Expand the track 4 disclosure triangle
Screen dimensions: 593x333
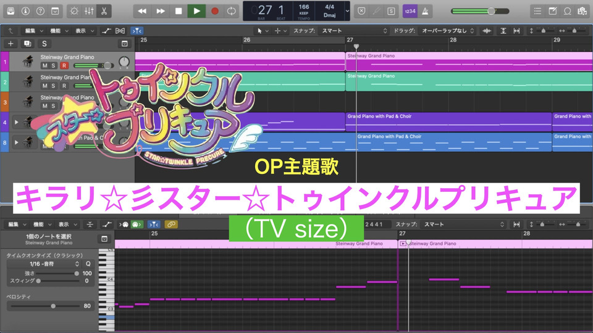pos(16,122)
